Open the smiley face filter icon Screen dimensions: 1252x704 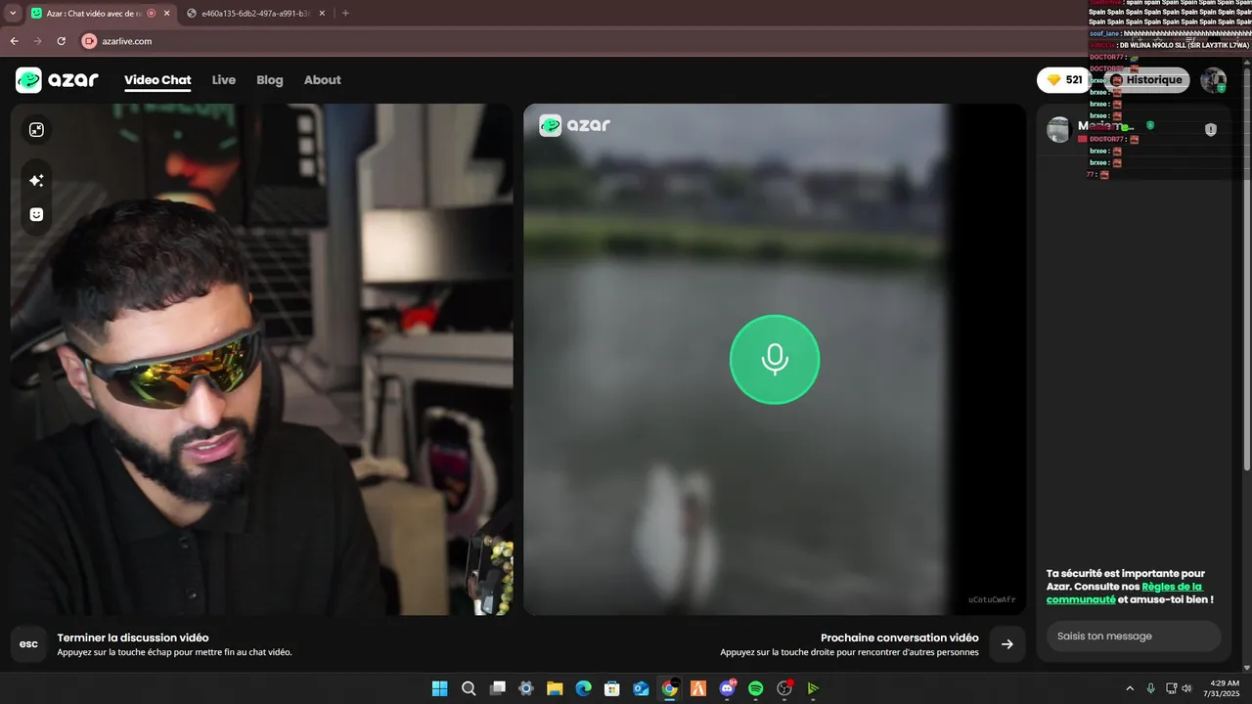pyautogui.click(x=36, y=214)
